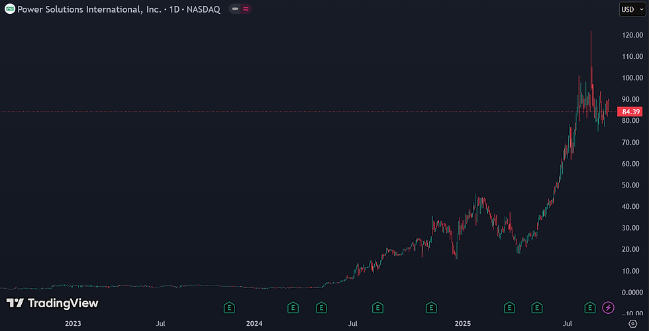Open the earnings E marker beside the lightning icon

coord(589,307)
